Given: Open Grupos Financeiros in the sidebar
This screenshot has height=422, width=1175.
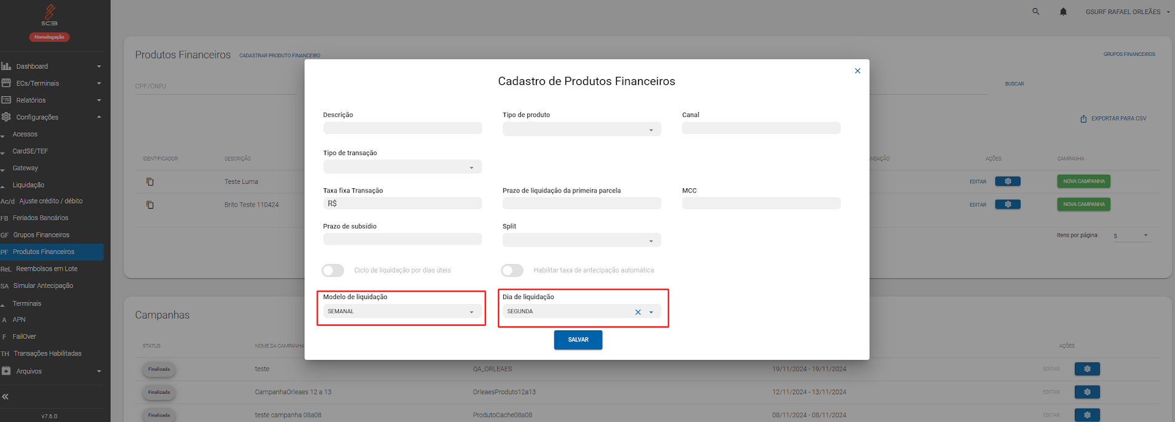Looking at the screenshot, I should 41,235.
